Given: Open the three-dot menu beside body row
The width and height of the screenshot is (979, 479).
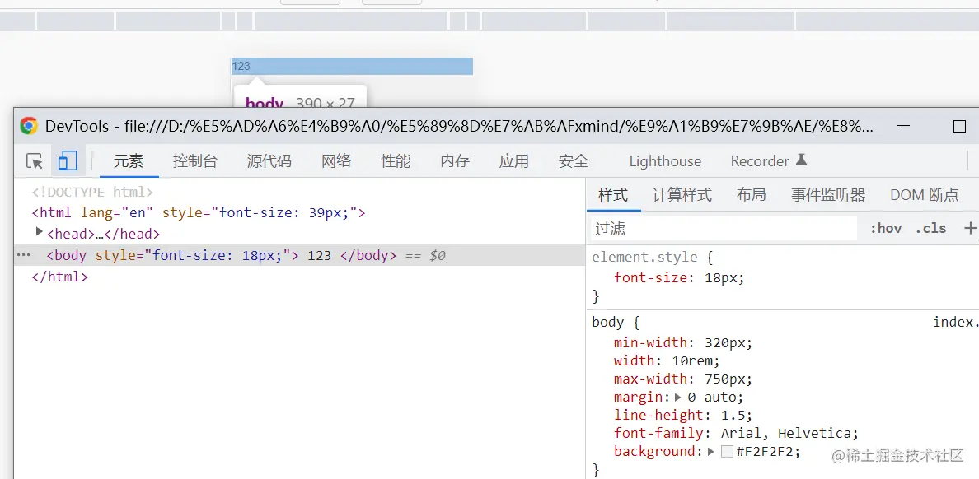Looking at the screenshot, I should [x=24, y=255].
